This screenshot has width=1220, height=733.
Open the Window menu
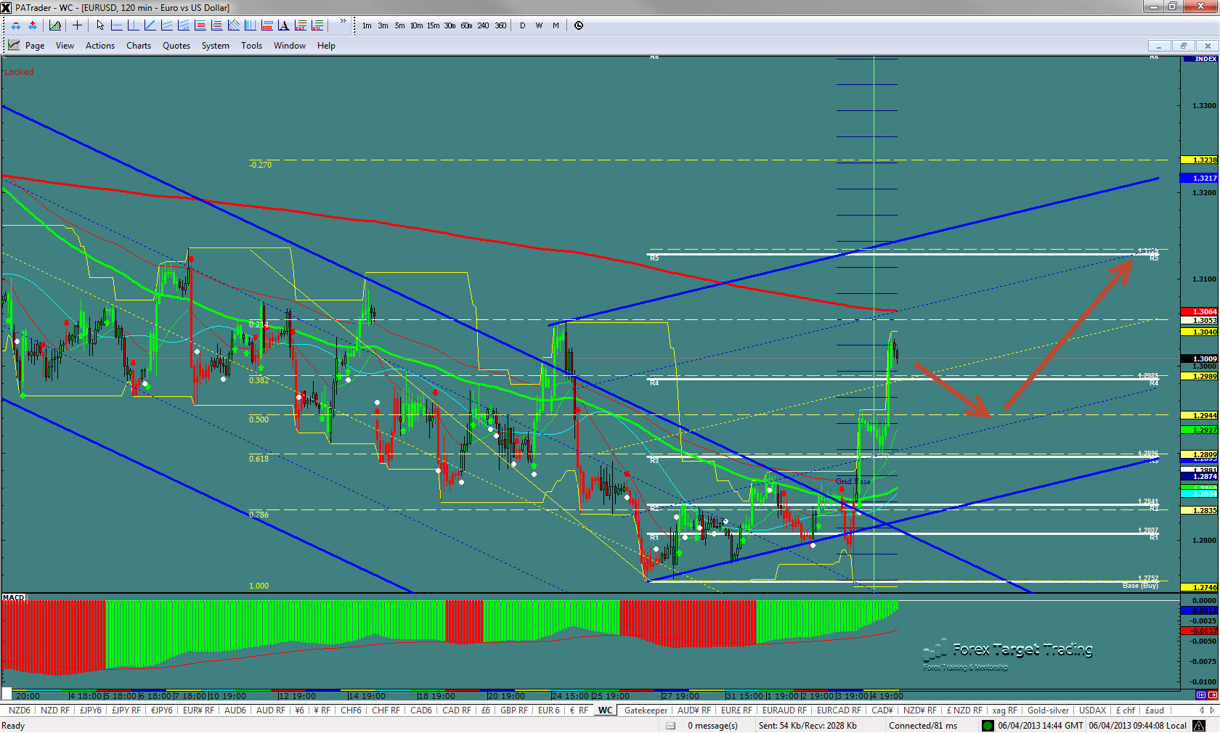click(x=290, y=46)
